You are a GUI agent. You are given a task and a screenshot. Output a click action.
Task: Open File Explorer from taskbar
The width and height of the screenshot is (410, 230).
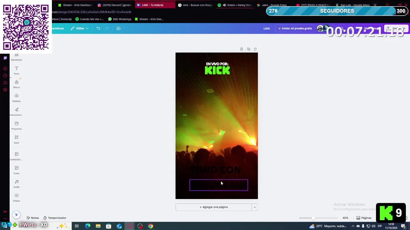pos(98,226)
